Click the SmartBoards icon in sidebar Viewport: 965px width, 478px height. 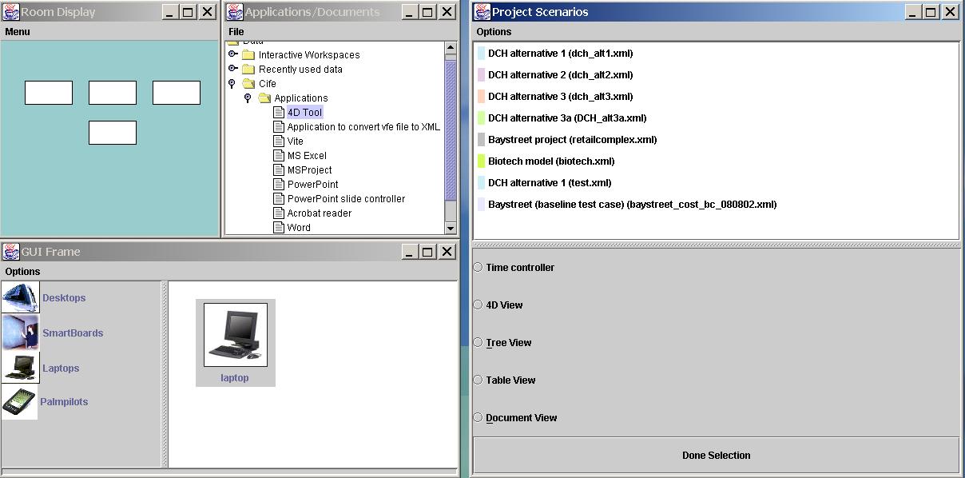click(x=20, y=333)
